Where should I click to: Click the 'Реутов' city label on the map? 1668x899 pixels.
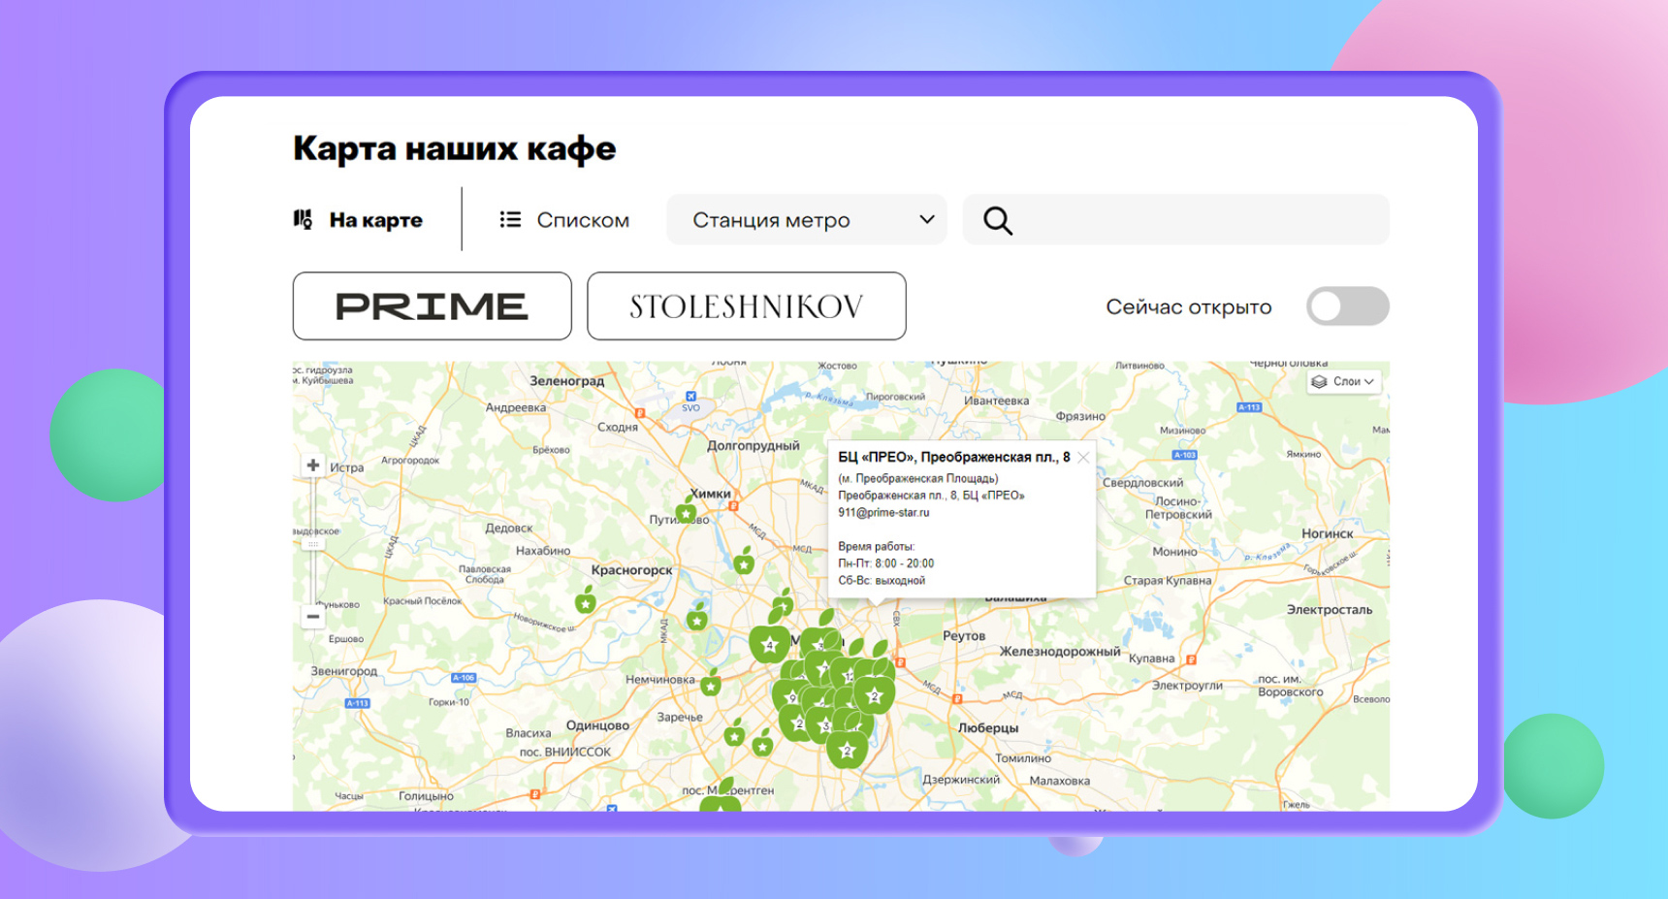coord(964,636)
